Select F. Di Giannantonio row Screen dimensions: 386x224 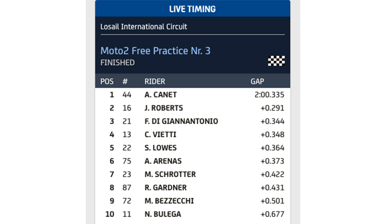point(181,121)
